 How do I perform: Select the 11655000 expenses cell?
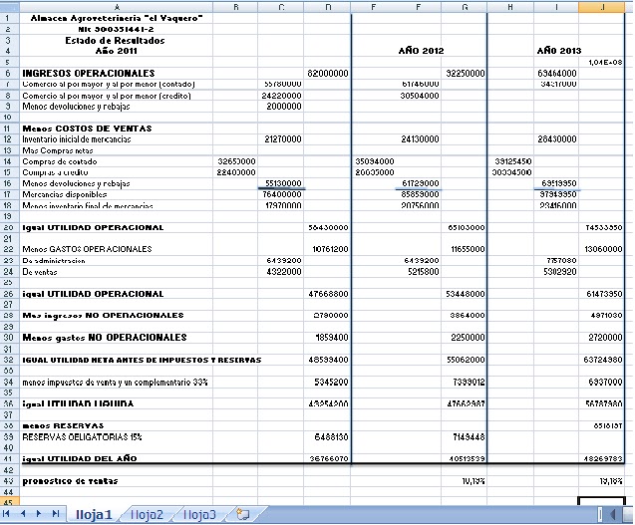click(465, 249)
